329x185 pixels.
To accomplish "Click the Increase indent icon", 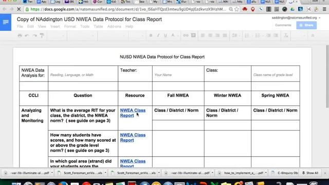I will pyautogui.click(x=276, y=35).
